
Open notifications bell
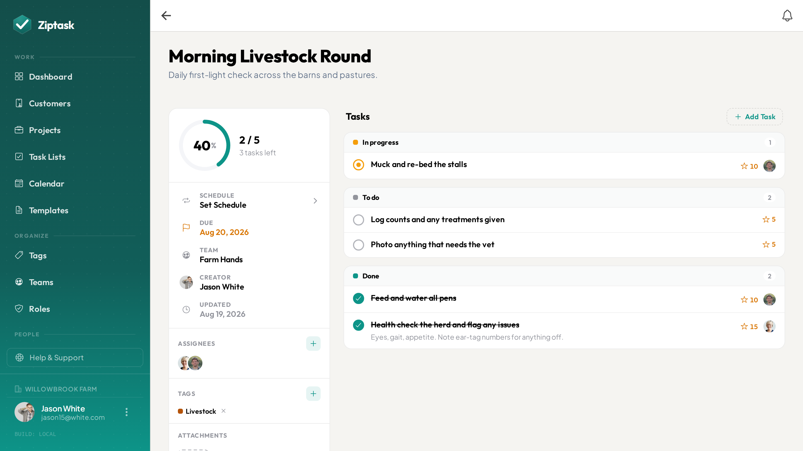pos(787,16)
